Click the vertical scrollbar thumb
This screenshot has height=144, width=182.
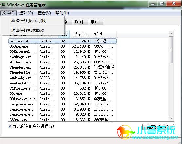[171, 50]
